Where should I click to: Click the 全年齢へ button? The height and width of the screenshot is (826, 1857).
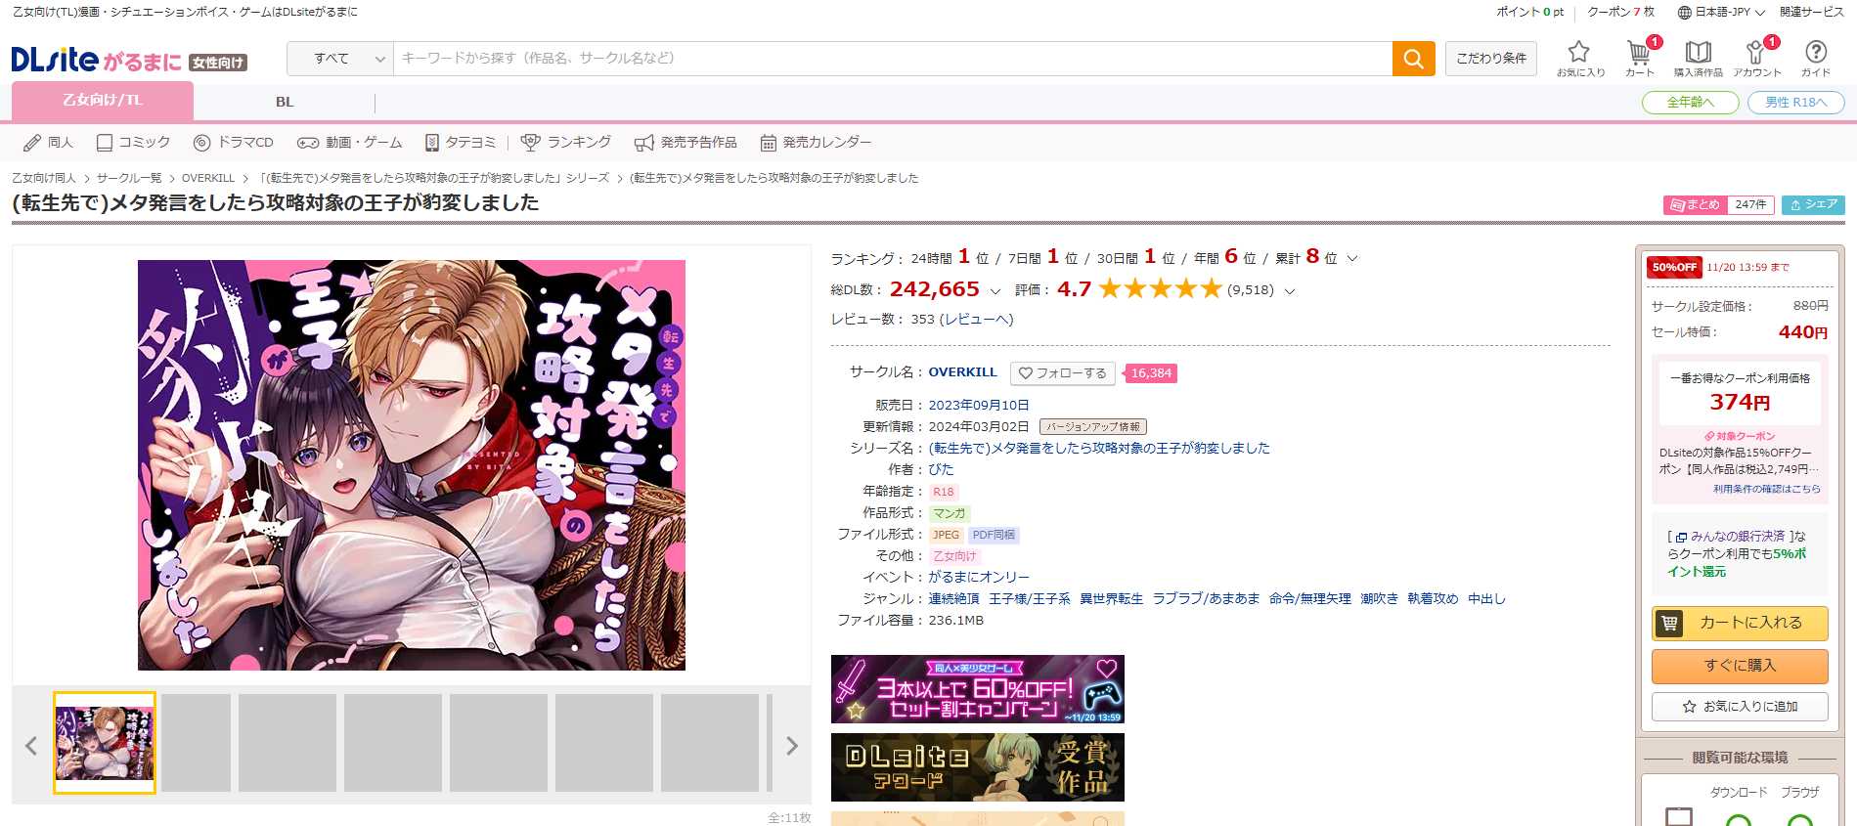[x=1691, y=103]
